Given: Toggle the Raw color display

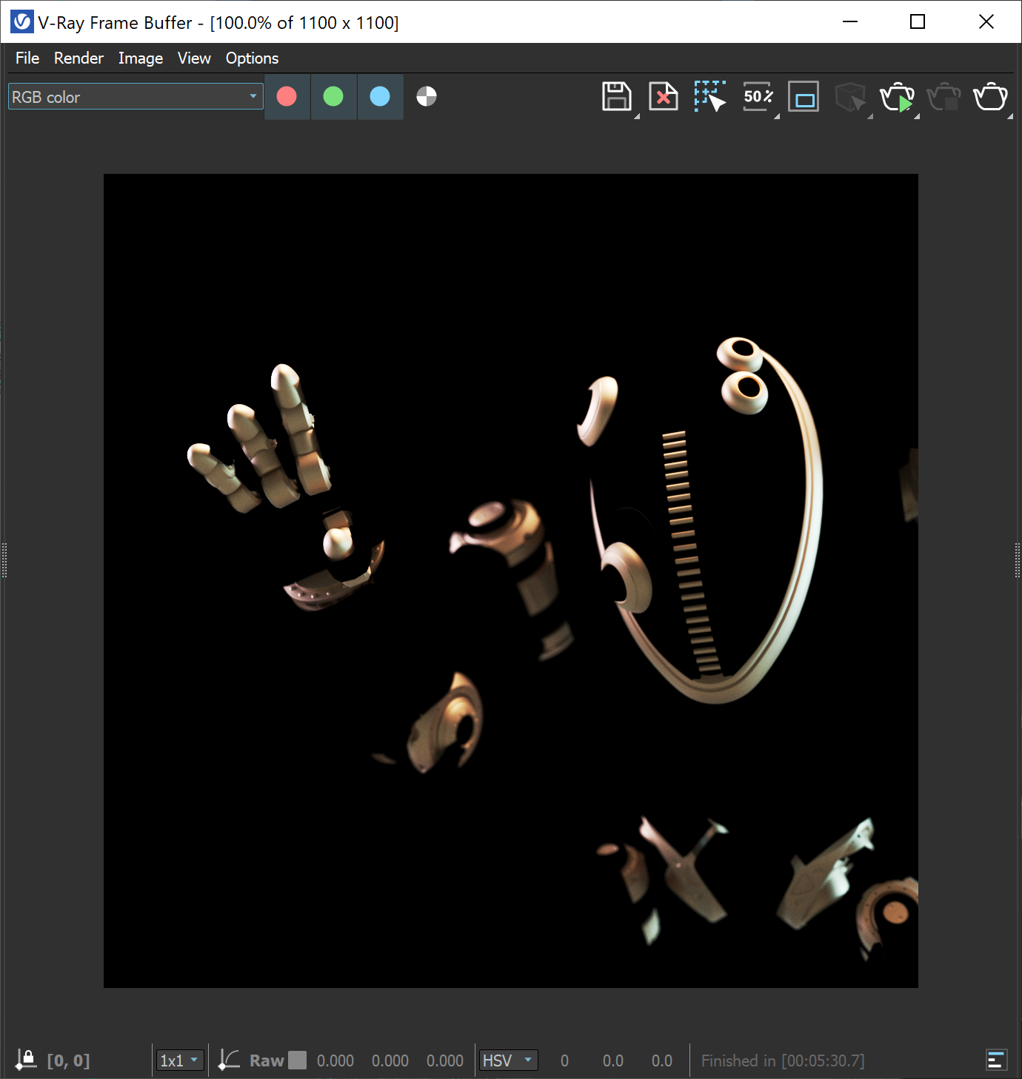Looking at the screenshot, I should point(265,1060).
